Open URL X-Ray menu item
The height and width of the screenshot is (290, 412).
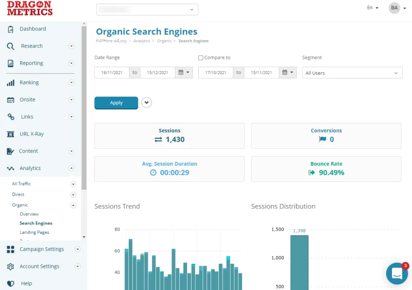click(32, 134)
